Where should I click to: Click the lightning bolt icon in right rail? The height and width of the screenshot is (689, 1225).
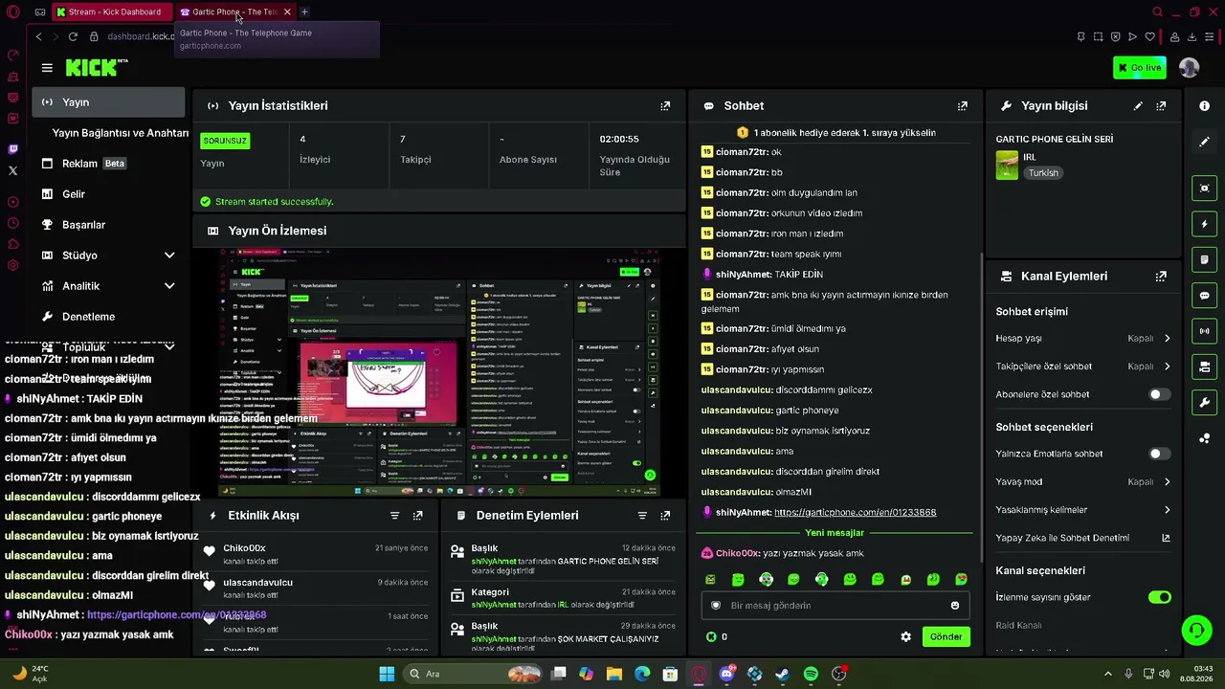[x=1204, y=224]
